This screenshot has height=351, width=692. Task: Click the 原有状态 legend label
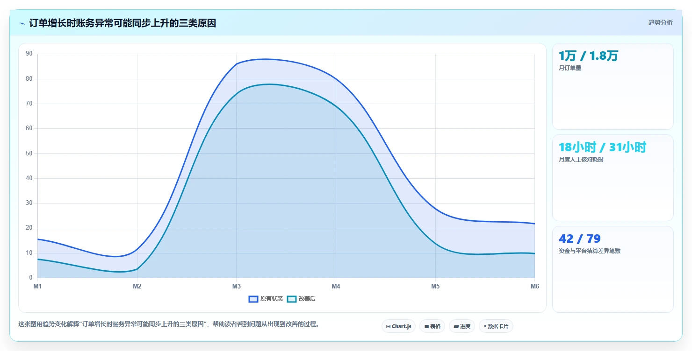272,299
